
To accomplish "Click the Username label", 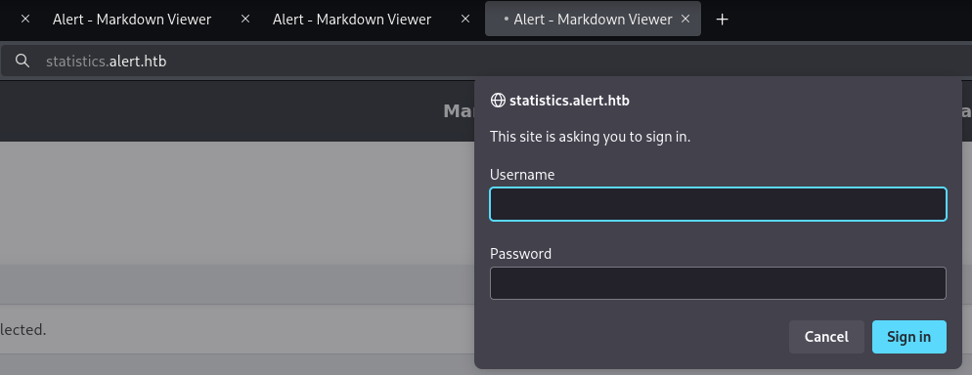I will pyautogui.click(x=522, y=175).
